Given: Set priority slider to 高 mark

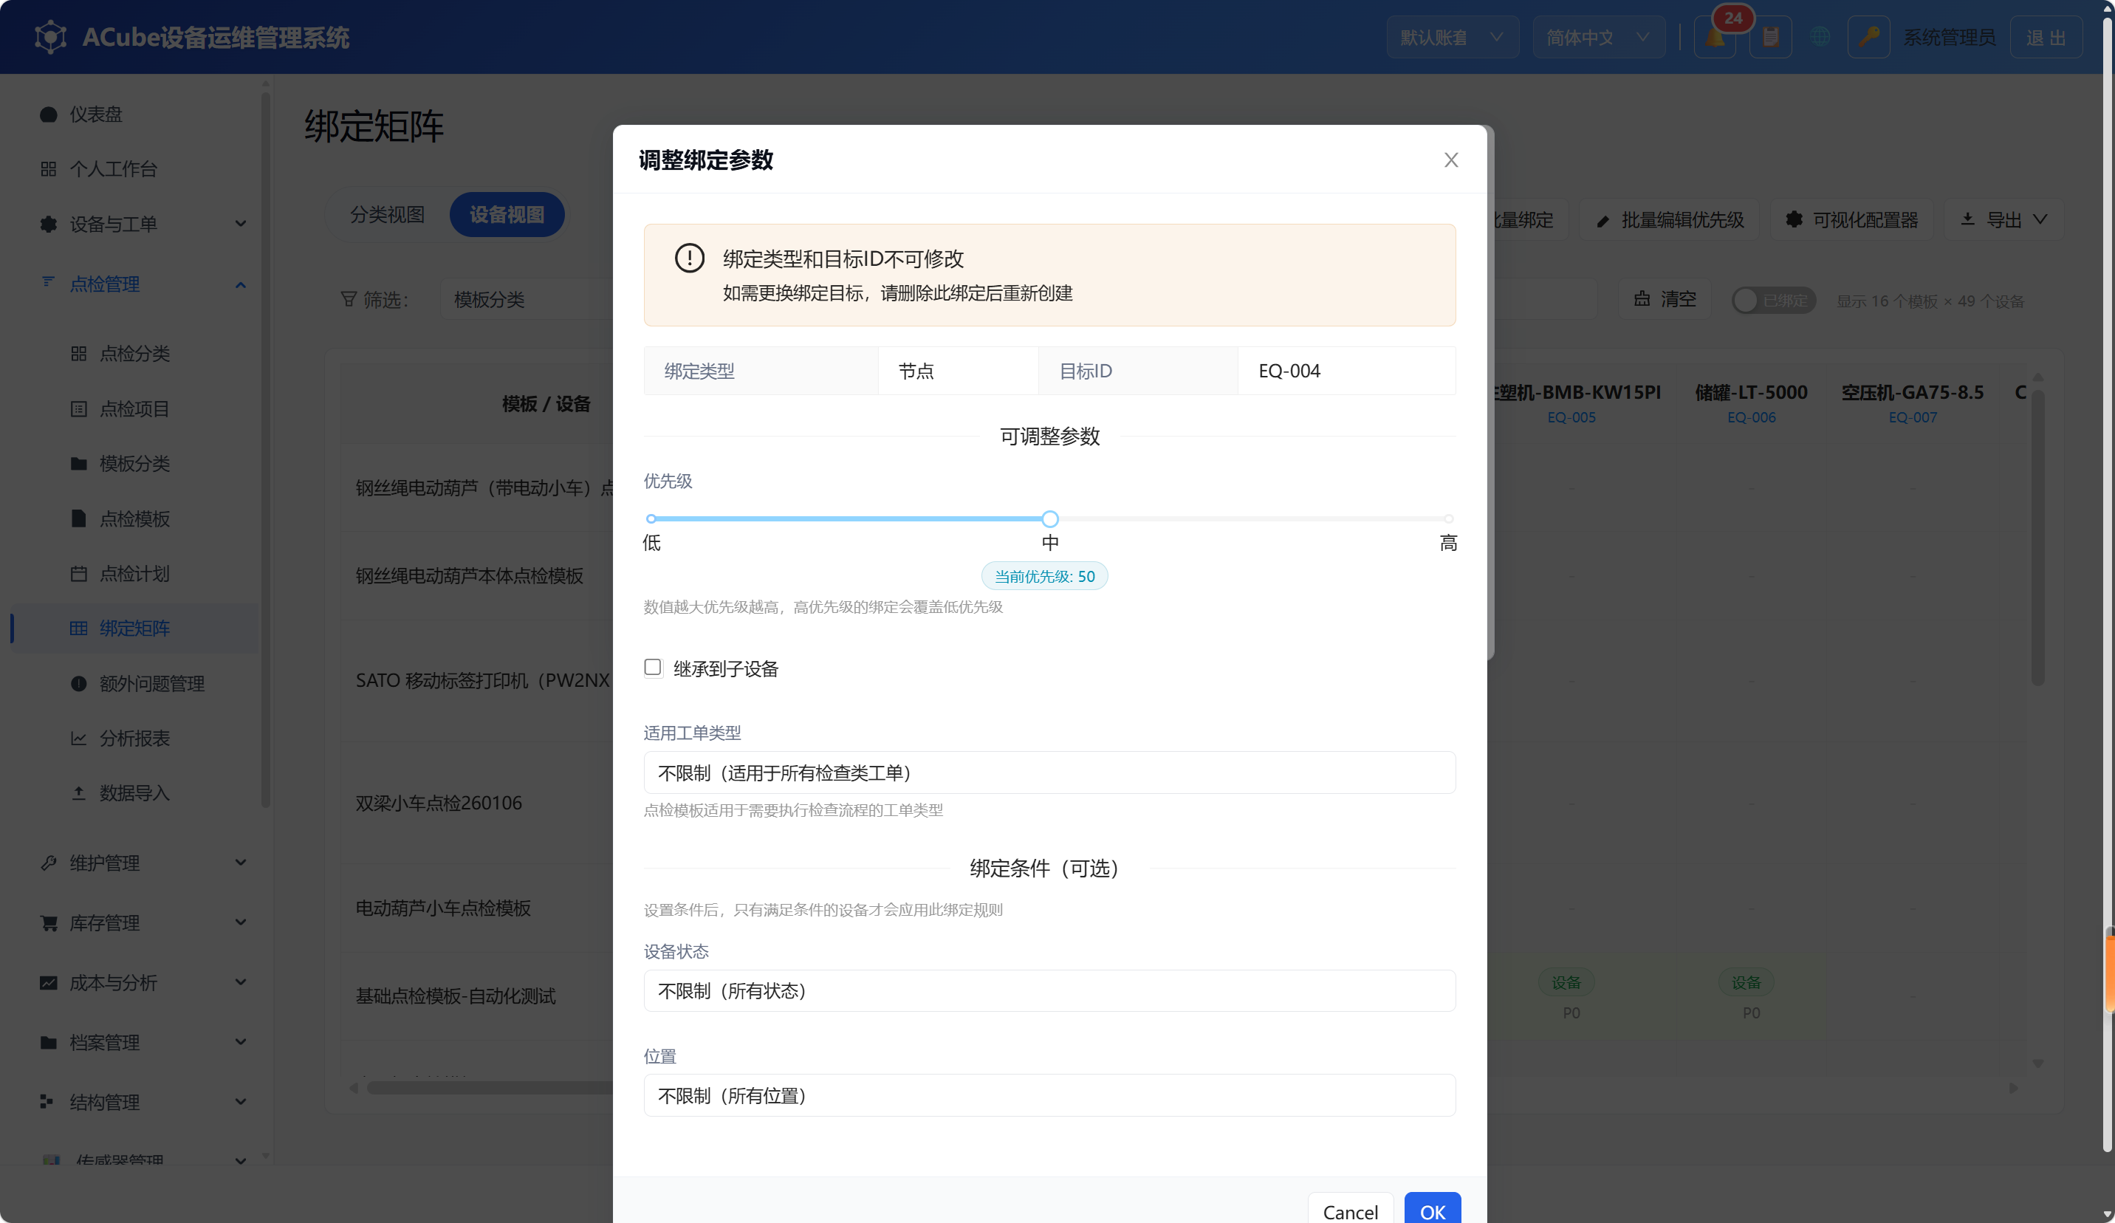Looking at the screenshot, I should [1449, 518].
